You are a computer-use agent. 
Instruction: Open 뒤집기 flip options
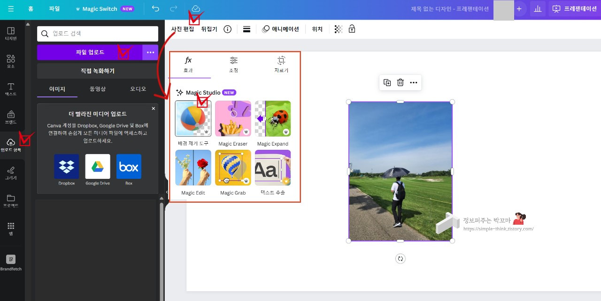209,29
